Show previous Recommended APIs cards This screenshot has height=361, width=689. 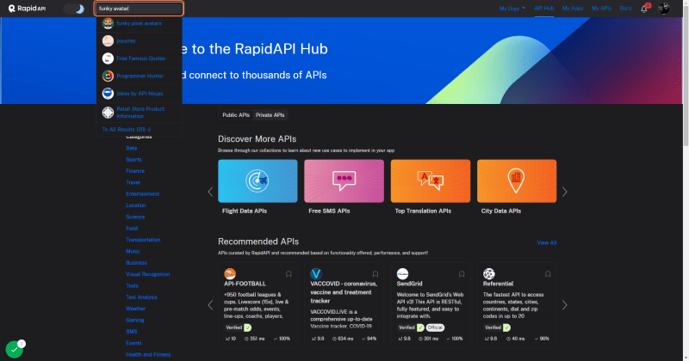pyautogui.click(x=210, y=305)
